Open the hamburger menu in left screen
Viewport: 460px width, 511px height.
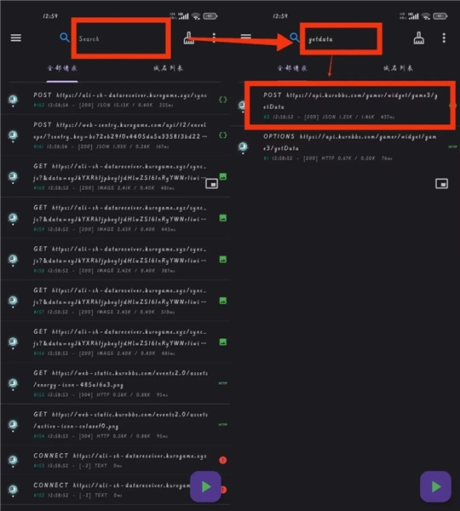(x=15, y=38)
